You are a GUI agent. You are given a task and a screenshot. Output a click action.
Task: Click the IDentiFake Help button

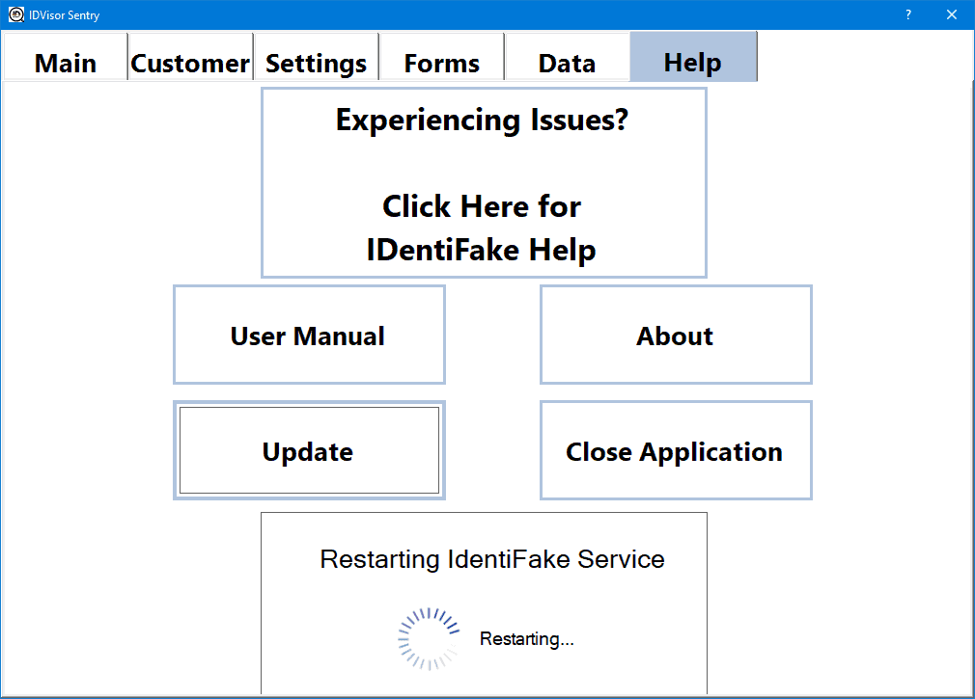[x=484, y=182]
